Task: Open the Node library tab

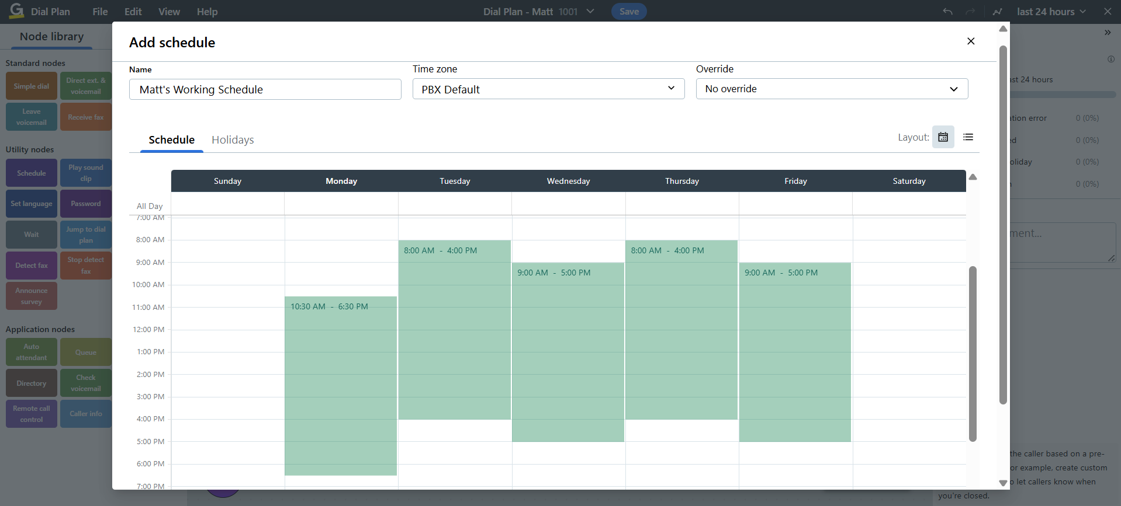Action: coord(51,36)
